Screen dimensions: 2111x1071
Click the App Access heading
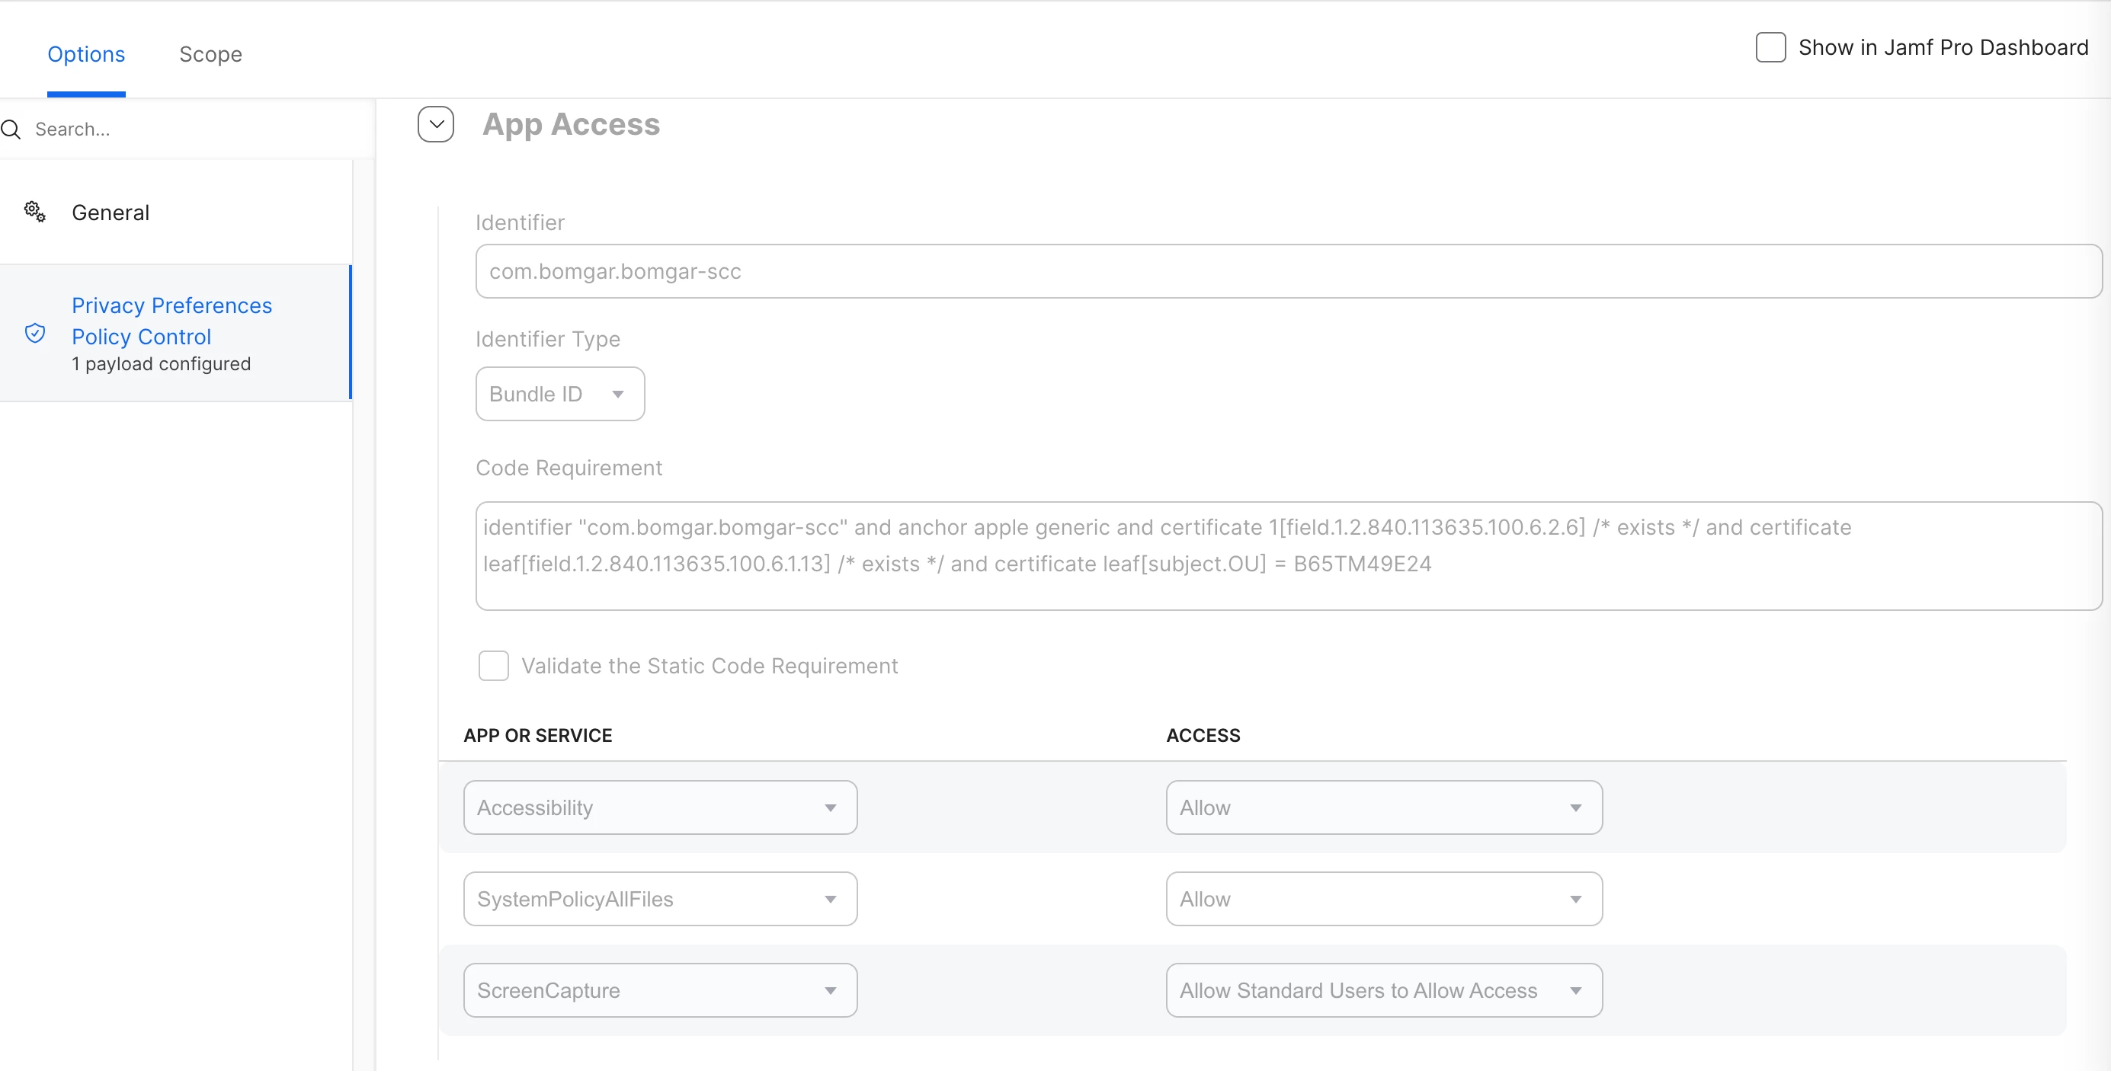[571, 124]
